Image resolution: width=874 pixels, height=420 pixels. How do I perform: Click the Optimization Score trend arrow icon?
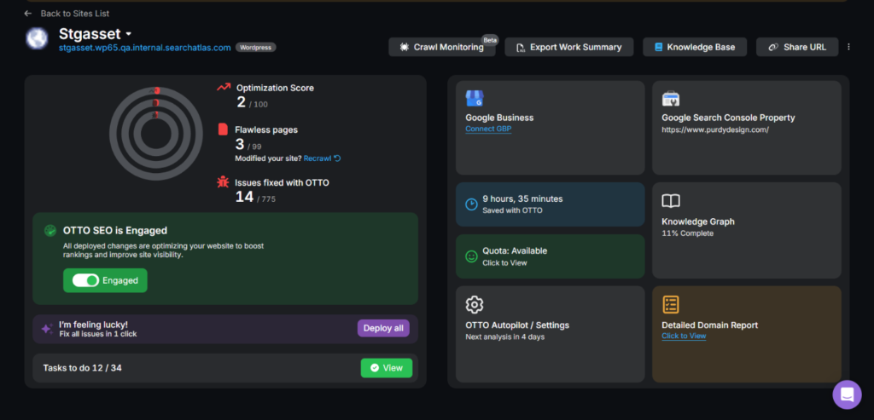(x=224, y=88)
